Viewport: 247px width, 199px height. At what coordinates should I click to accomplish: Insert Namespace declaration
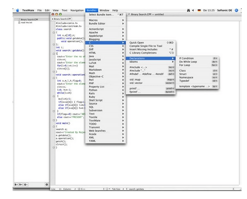click(x=197, y=78)
